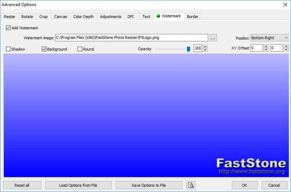Increase the second XY Offset value
291x192 pixels.
click(286, 46)
